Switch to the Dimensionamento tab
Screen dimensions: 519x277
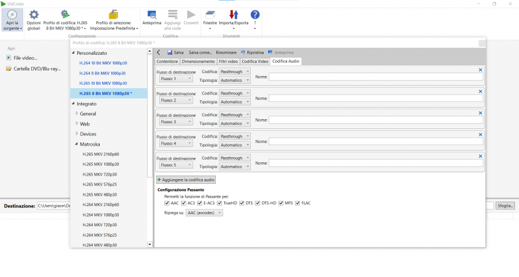tap(198, 62)
